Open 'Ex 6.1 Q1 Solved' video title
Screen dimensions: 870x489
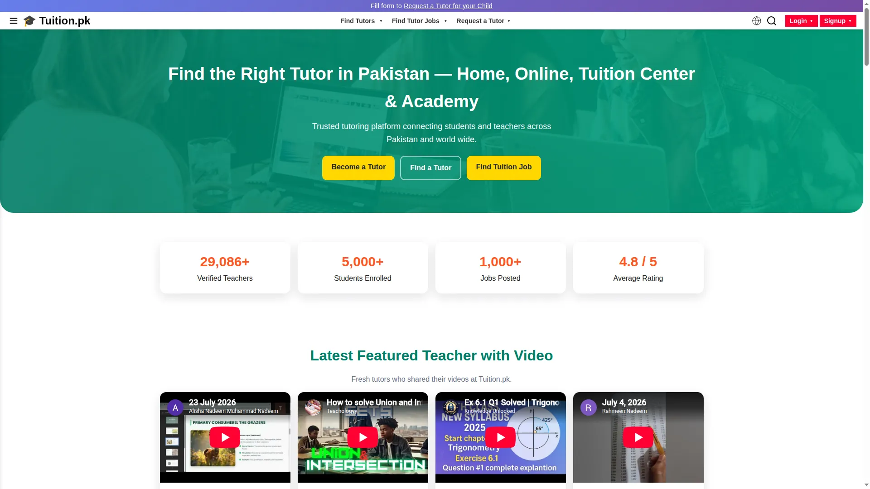pyautogui.click(x=512, y=403)
